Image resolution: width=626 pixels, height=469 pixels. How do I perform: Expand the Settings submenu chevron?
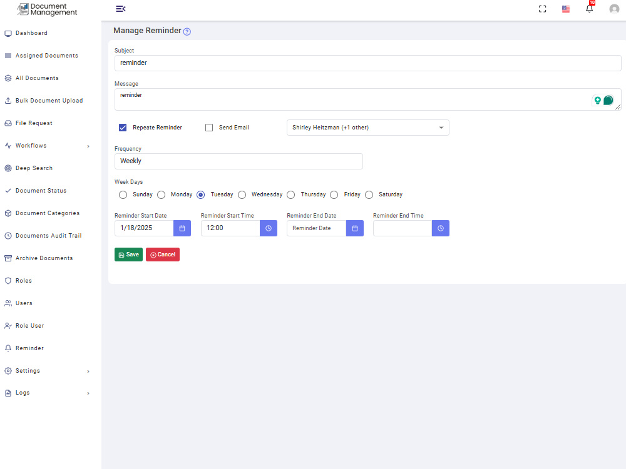pos(88,371)
